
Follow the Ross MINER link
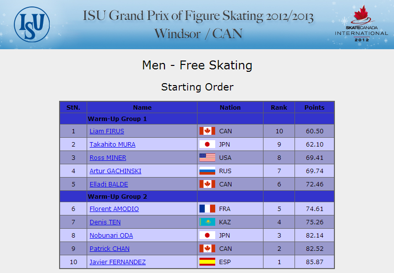pyautogui.click(x=108, y=158)
